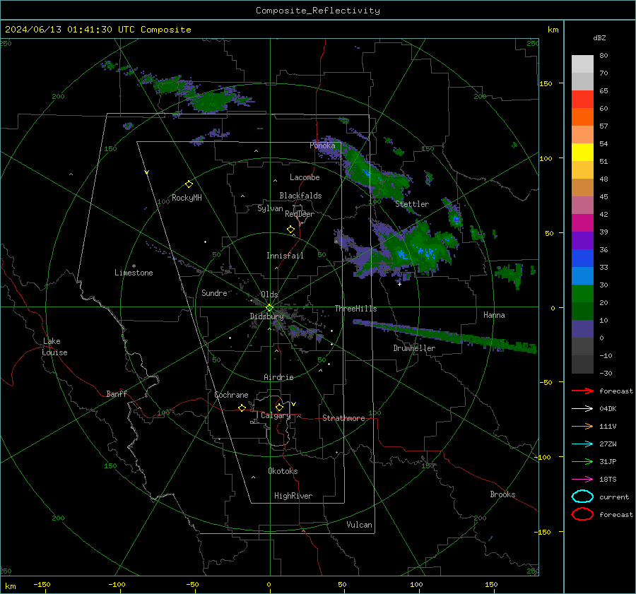Click the Sylvan label
The image size is (636, 594).
pyautogui.click(x=270, y=208)
